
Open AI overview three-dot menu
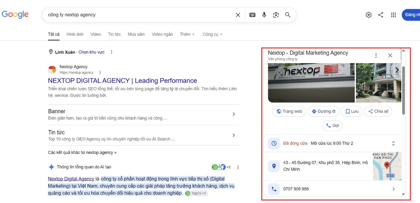click(x=238, y=167)
